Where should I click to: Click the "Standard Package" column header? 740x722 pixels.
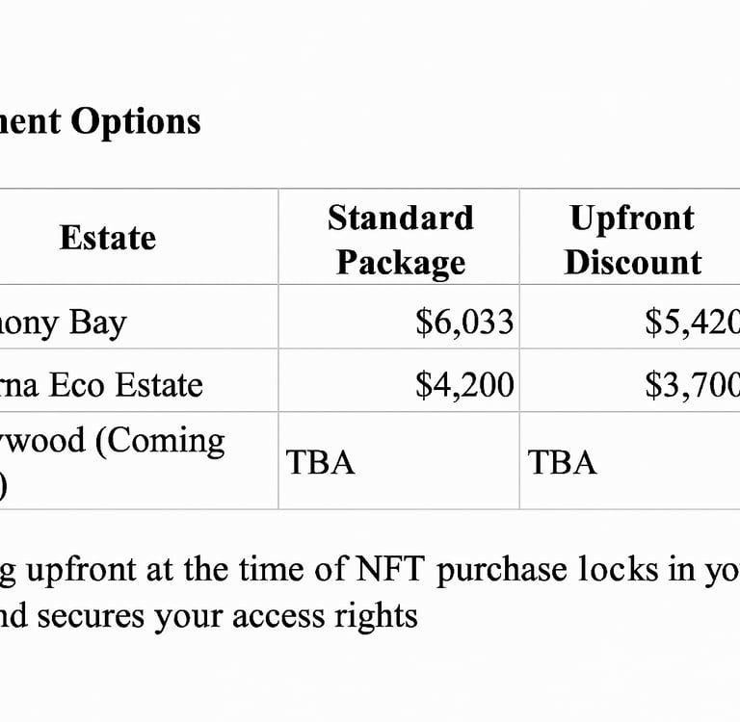pos(400,240)
